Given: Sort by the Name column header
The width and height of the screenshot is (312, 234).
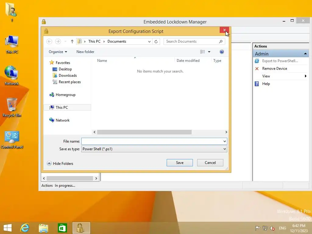Looking at the screenshot, I should [102, 61].
